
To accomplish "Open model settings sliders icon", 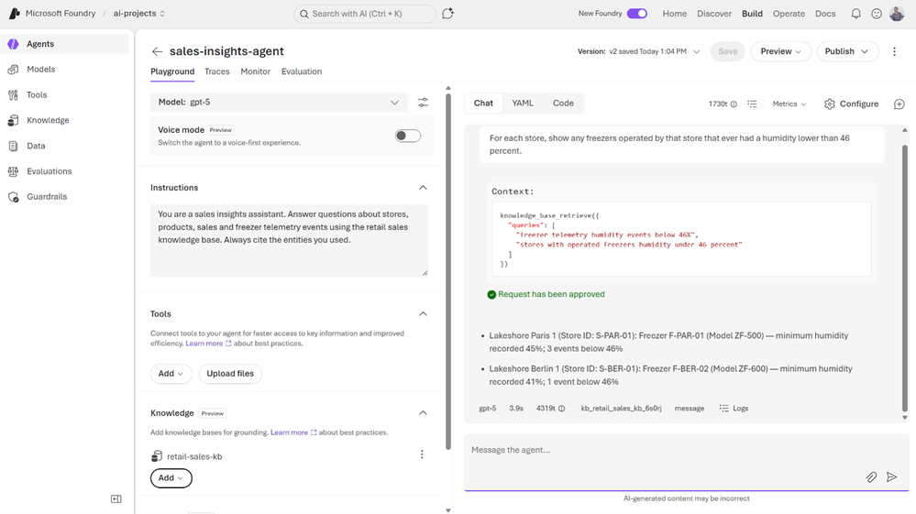I will coord(423,102).
